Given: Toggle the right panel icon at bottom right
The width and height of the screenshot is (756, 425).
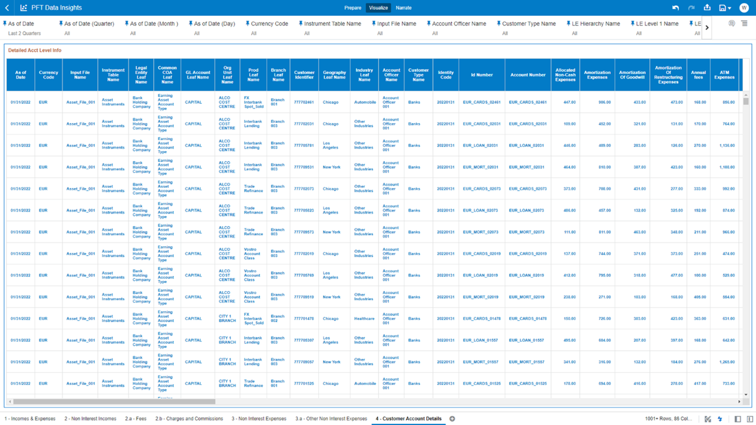Looking at the screenshot, I should tap(750, 419).
